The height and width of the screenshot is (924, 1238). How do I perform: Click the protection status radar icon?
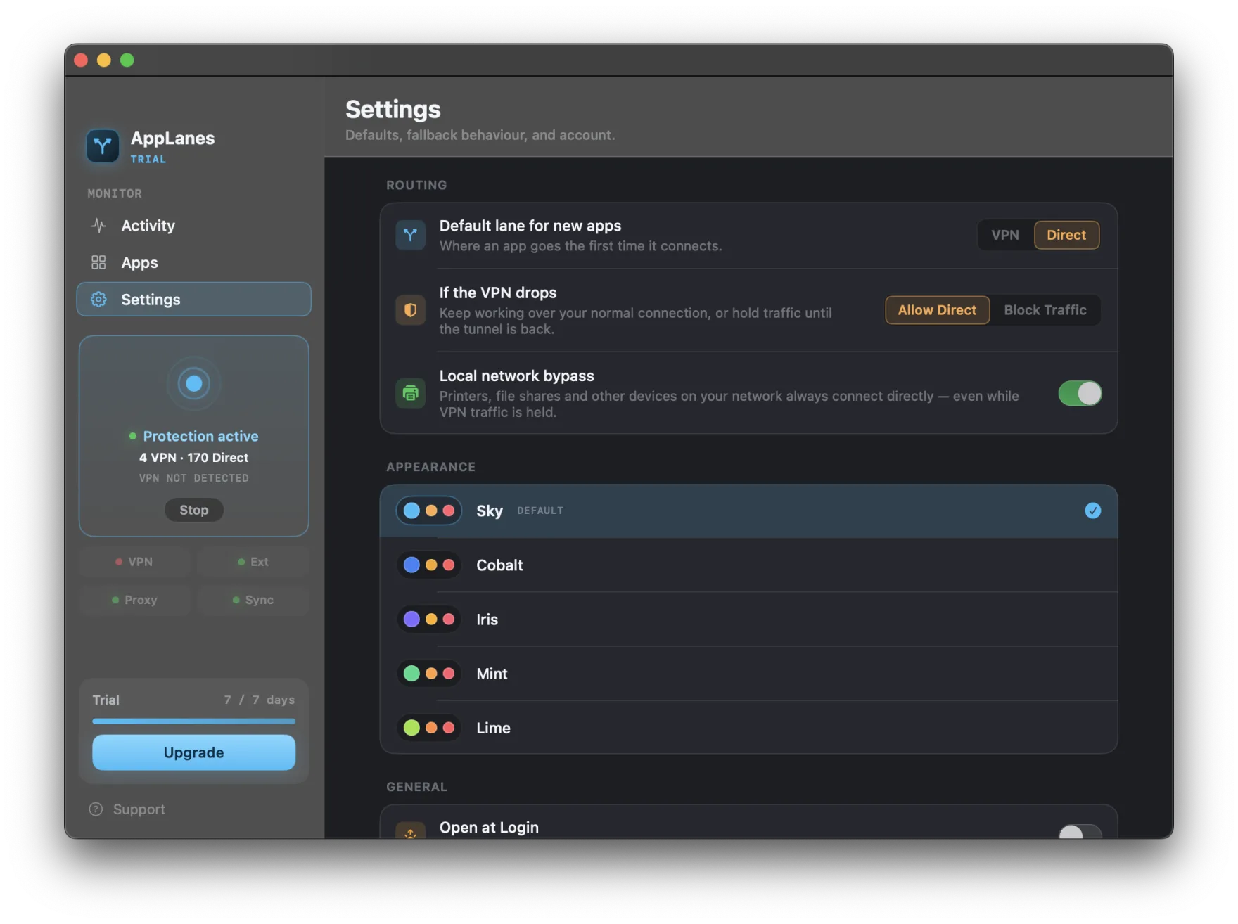pos(194,383)
